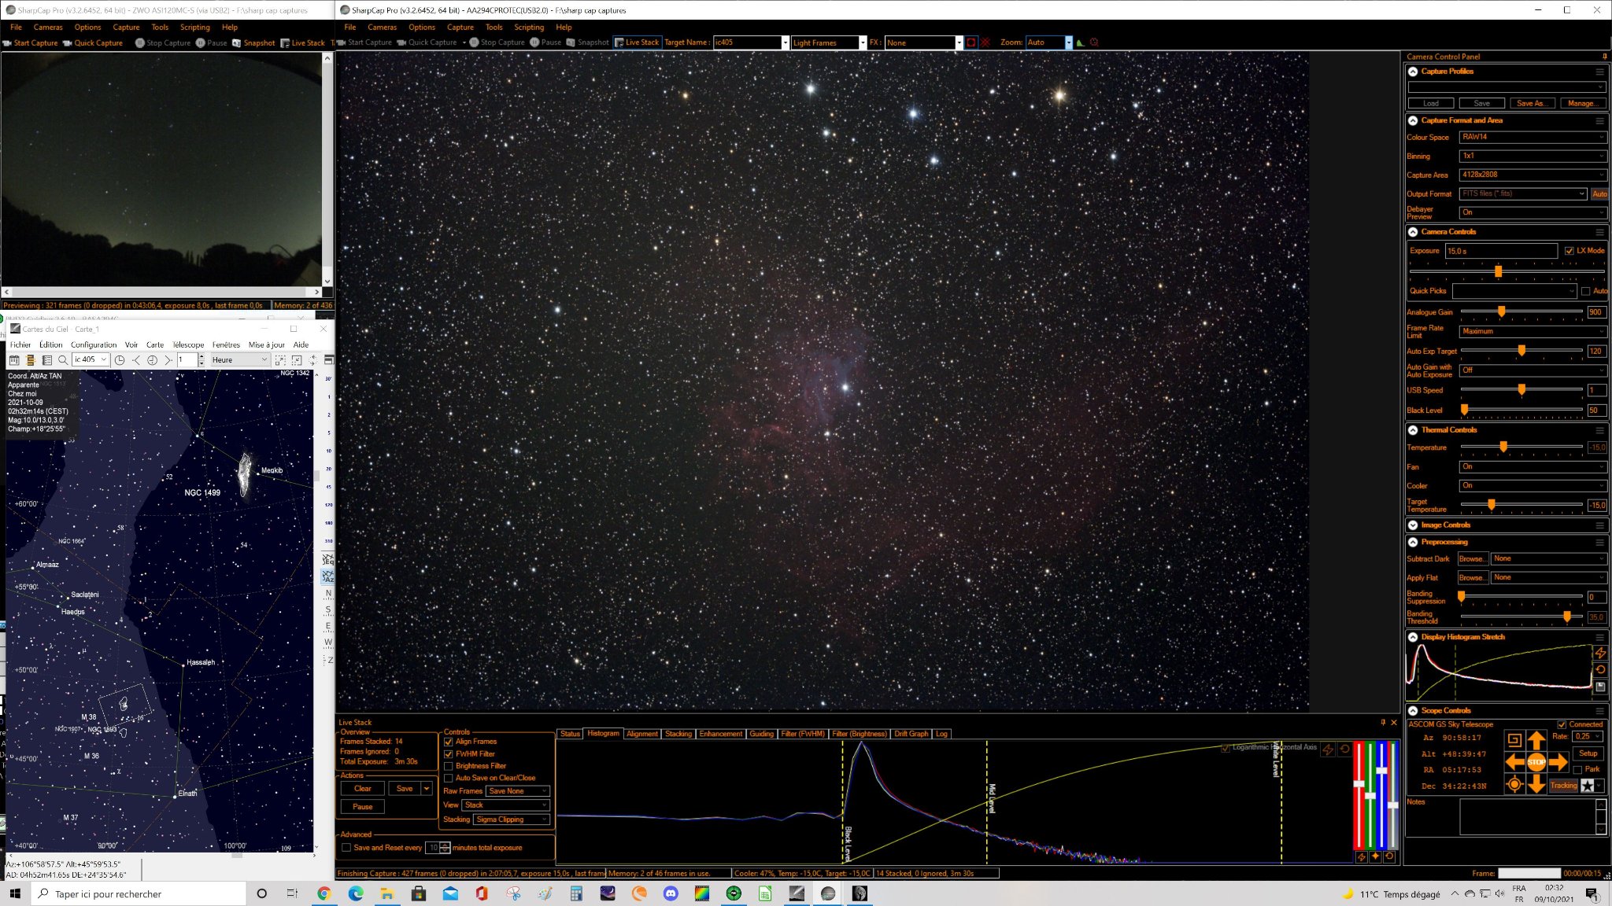Toggle the LX Mode checkbox
Screen dimensions: 1612x906
click(x=1569, y=251)
